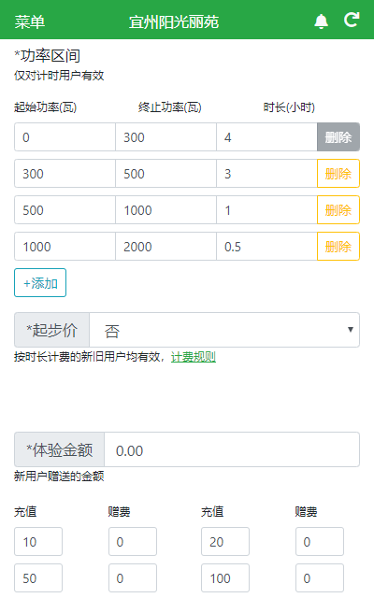Delete the 500 to 1000 power row
Screen dimensions: 374x598
click(x=338, y=209)
